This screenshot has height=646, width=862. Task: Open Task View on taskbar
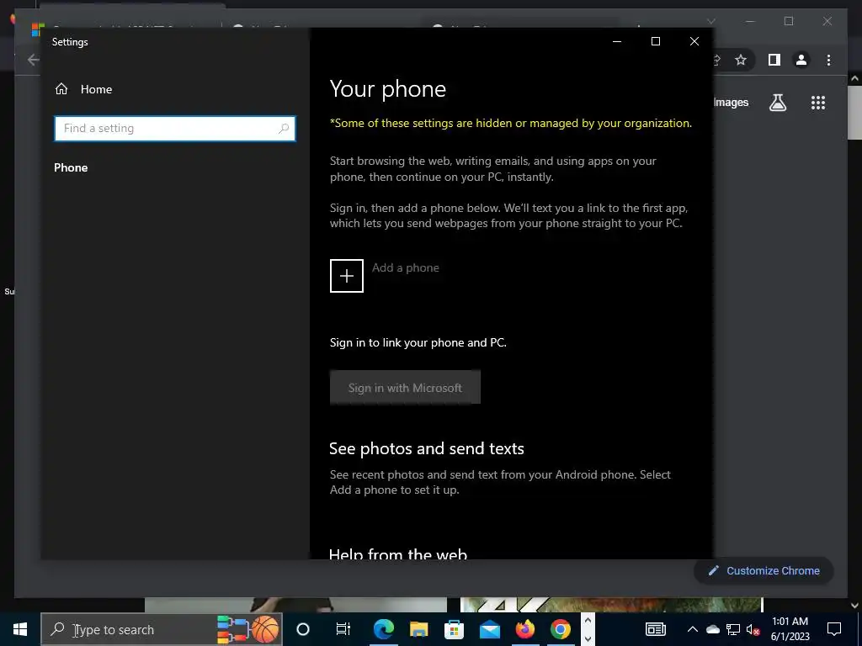[x=343, y=629]
